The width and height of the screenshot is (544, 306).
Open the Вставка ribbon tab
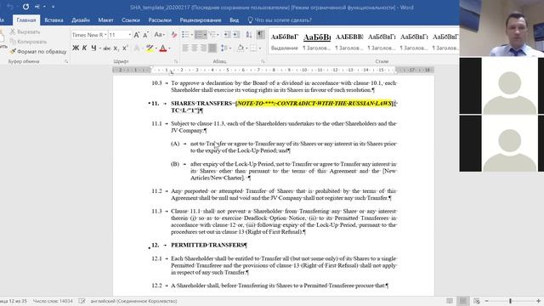click(x=54, y=20)
